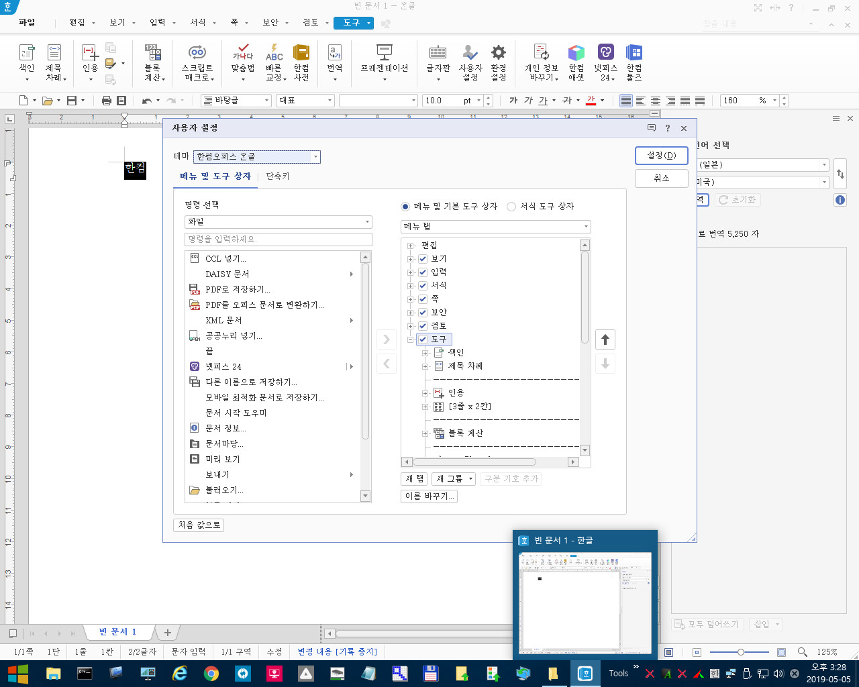Reset with the 처음 값으로 button

[x=199, y=525]
